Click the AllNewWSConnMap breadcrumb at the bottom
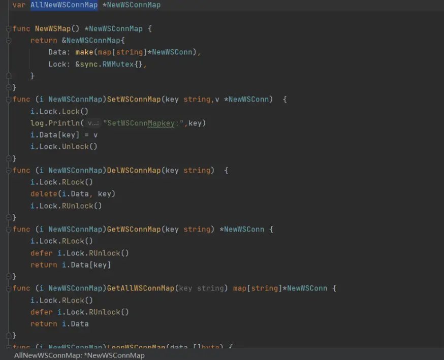Viewport: 444px width, 360px height. (x=79, y=355)
